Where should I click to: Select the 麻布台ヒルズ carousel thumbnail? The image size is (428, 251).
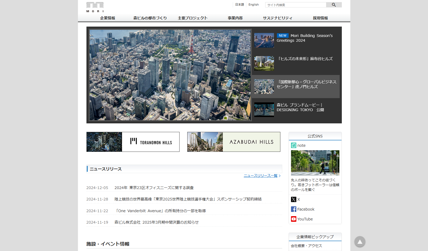tap(264, 63)
